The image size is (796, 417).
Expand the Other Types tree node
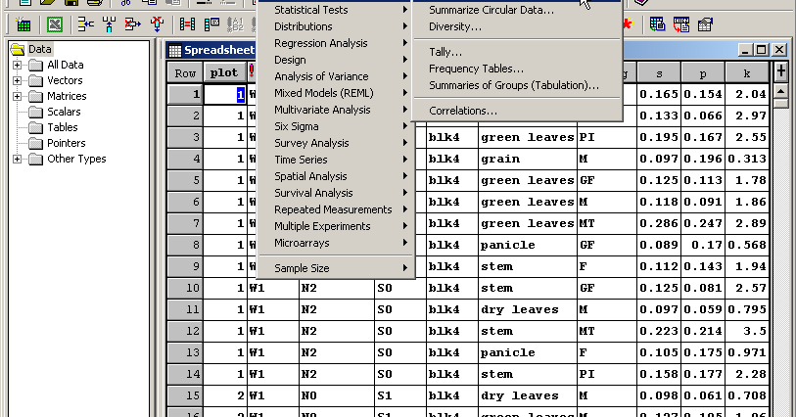pyautogui.click(x=18, y=160)
